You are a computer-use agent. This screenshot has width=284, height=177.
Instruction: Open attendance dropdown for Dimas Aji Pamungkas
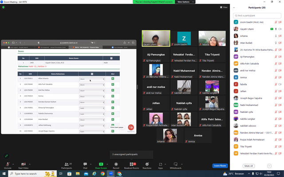point(92,108)
